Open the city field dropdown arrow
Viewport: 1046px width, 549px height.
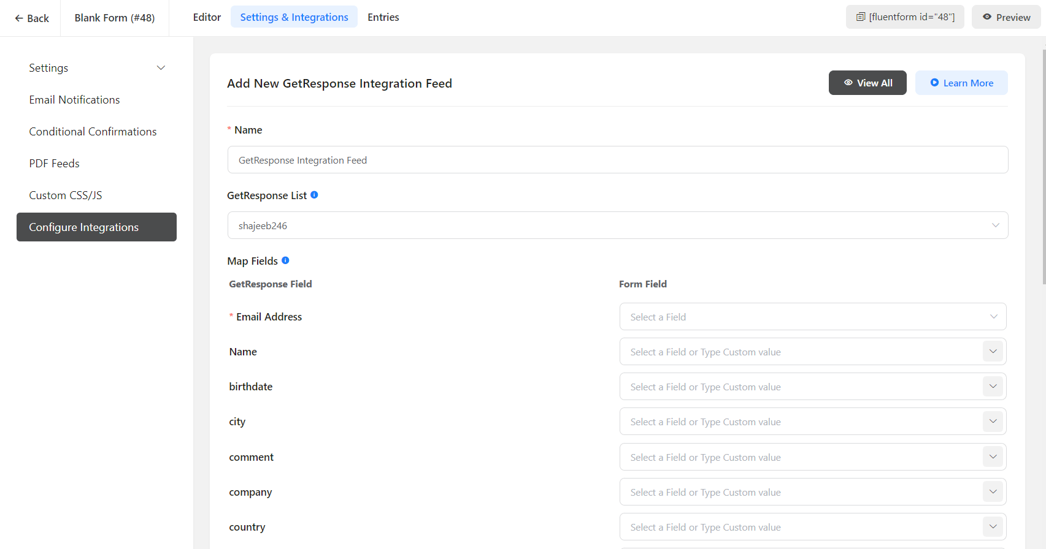(993, 422)
